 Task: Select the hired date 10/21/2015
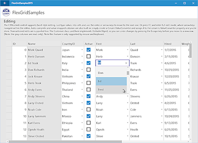click(x=172, y=70)
